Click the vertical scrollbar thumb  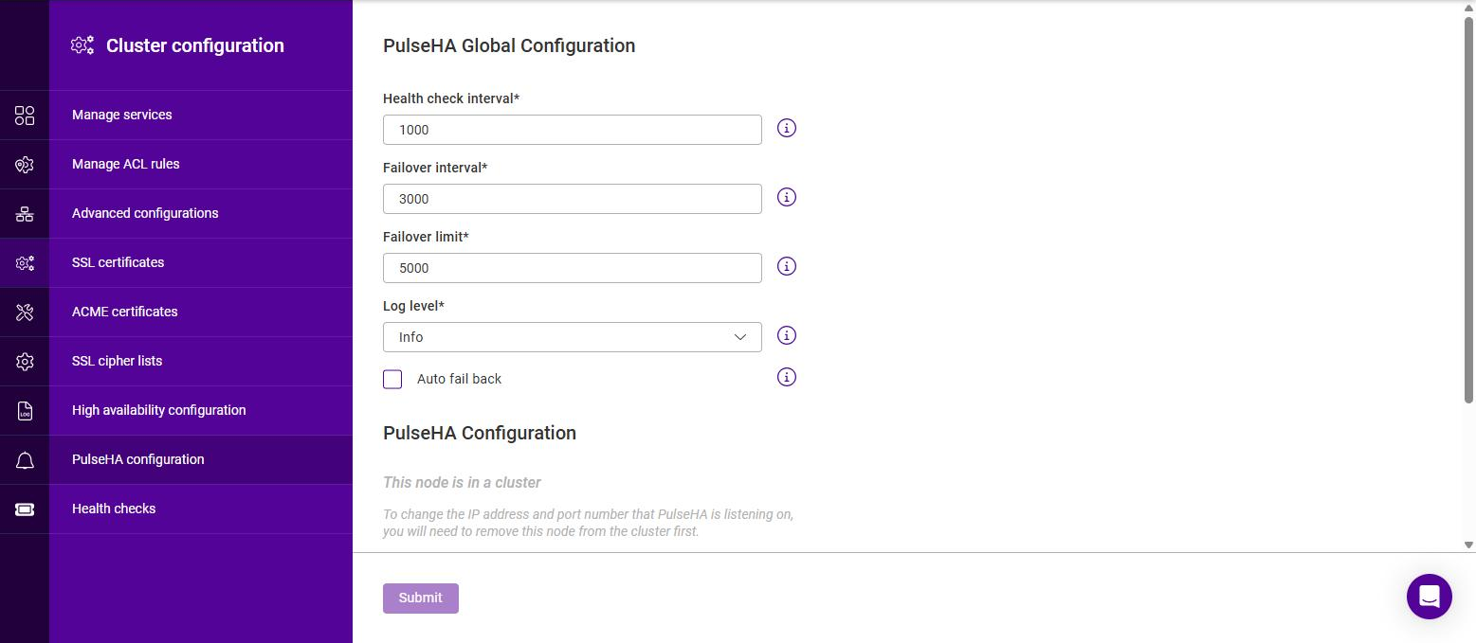[x=1468, y=208]
